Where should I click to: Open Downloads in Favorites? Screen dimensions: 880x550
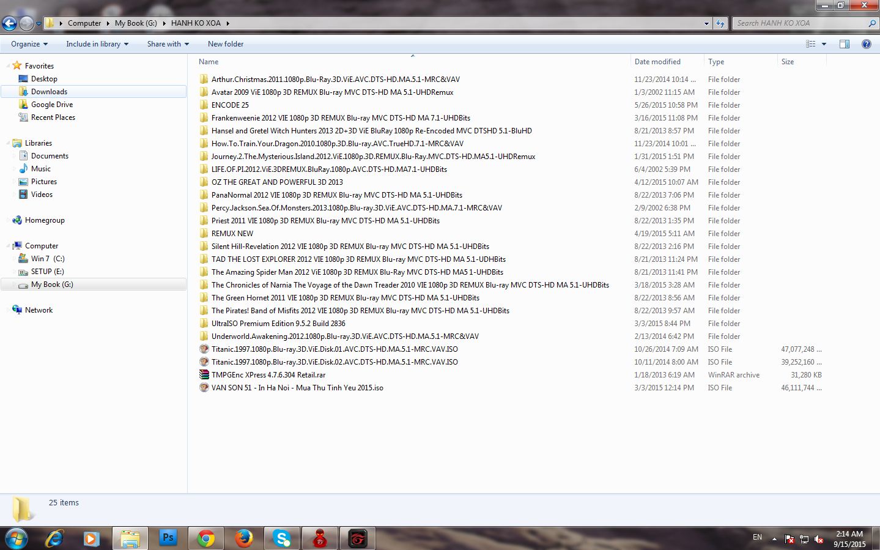(x=49, y=92)
